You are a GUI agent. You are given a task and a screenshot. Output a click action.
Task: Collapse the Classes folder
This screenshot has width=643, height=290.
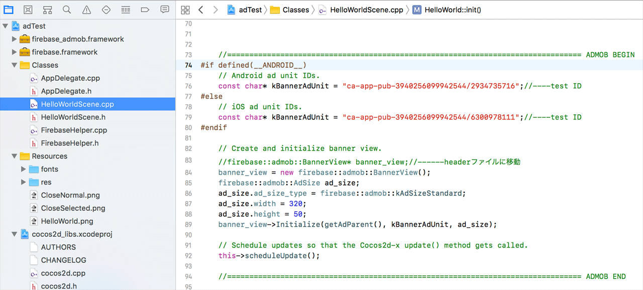click(x=14, y=65)
